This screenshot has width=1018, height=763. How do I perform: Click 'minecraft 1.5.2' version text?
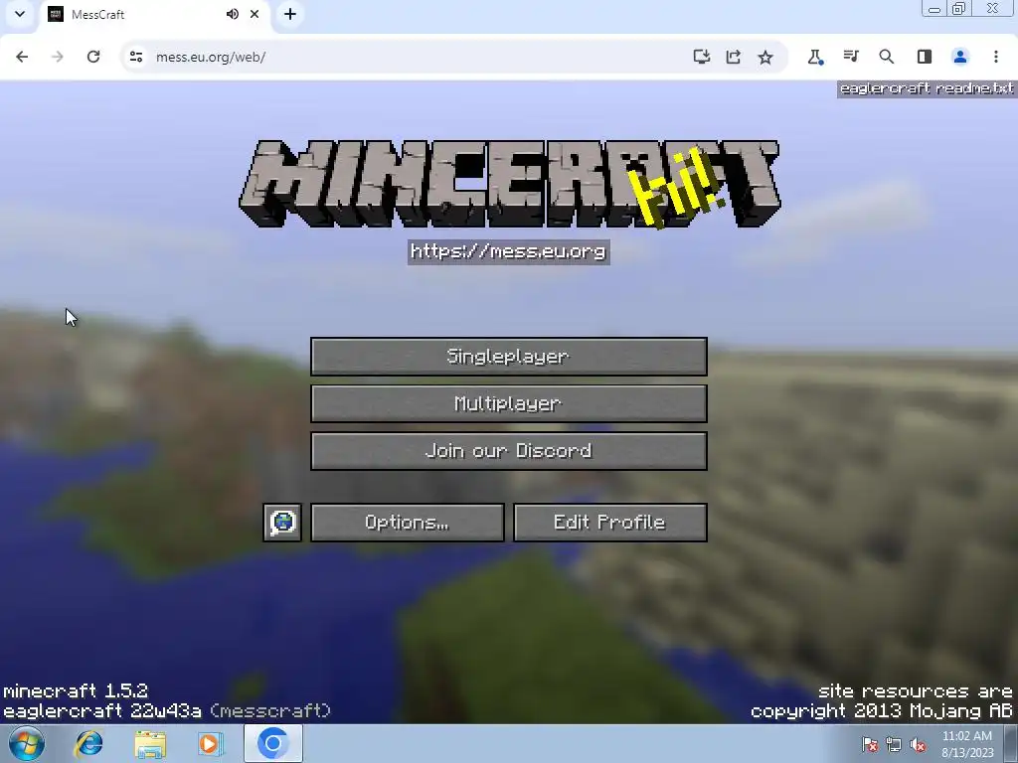point(76,691)
